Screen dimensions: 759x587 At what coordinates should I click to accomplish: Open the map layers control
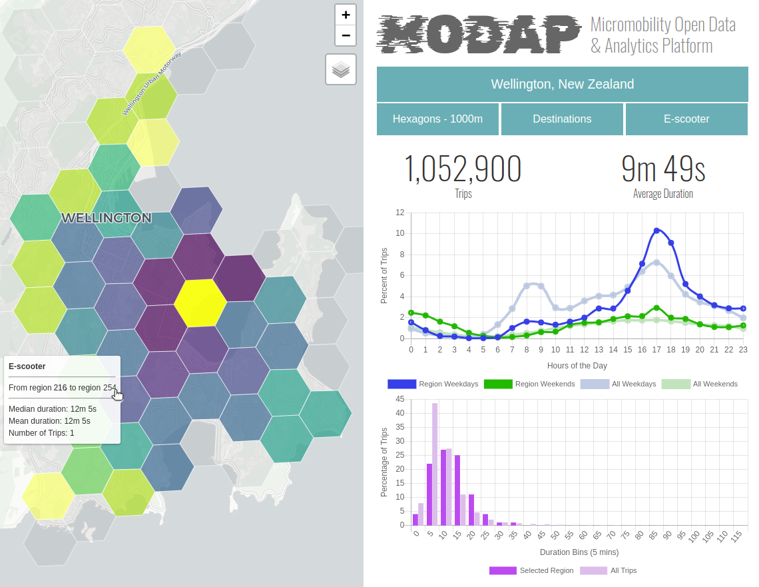click(x=341, y=69)
